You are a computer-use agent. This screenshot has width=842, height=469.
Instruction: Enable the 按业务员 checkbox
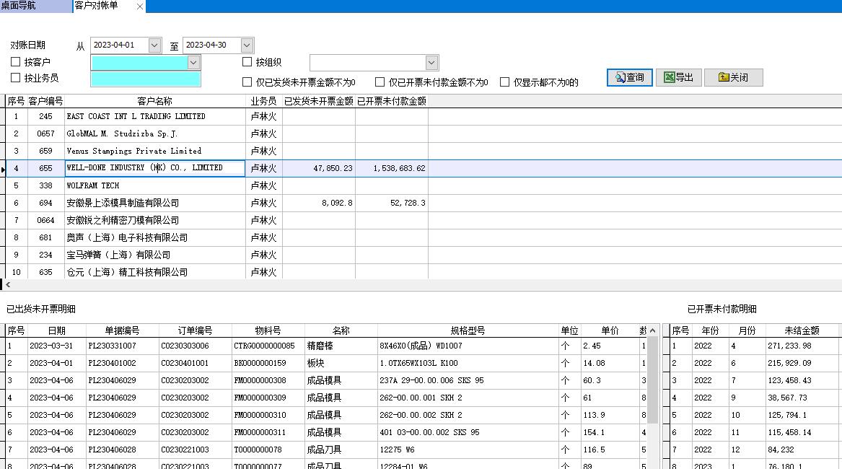click(14, 78)
